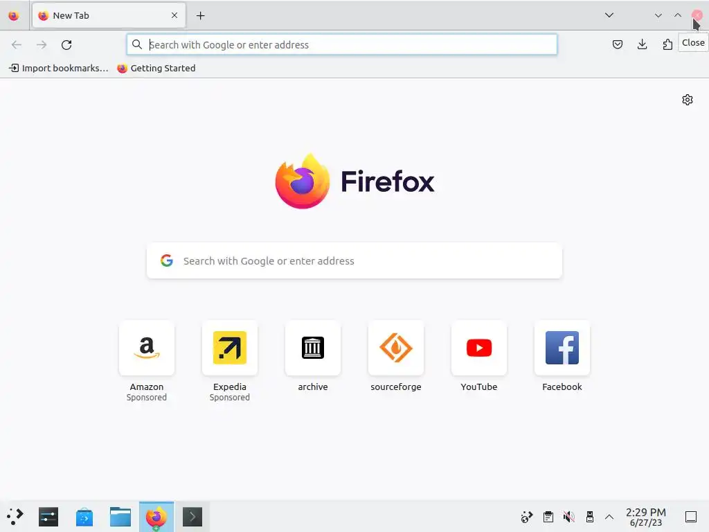Open a new tab with plus button
Screen dimensions: 709x532
(x=200, y=16)
